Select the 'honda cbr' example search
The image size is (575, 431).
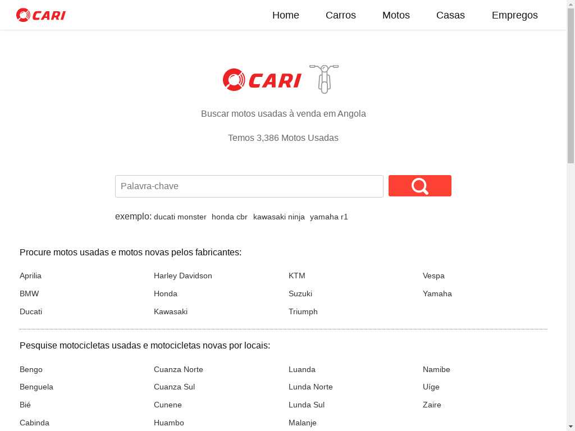(x=230, y=217)
